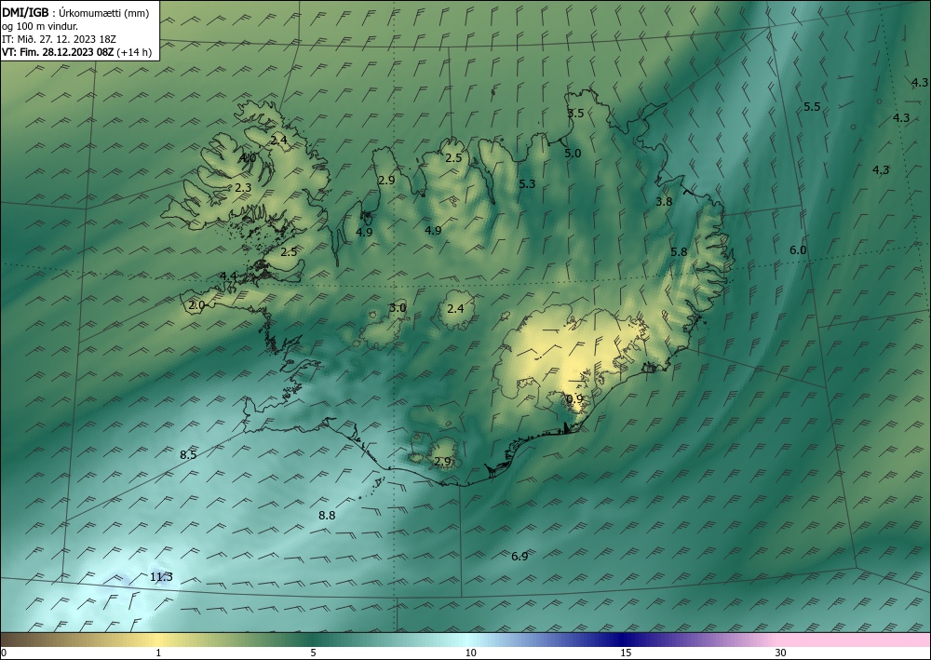Screen dimensions: 931x660
Task: Click the 2.0 value on Snæfellsnes peninsula
Action: click(x=196, y=305)
